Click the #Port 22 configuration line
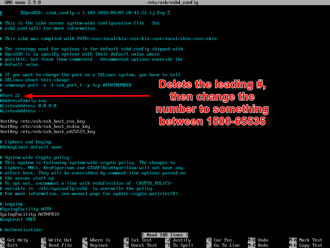Image resolution: width=330 pixels, height=248 pixels. tap(10, 95)
